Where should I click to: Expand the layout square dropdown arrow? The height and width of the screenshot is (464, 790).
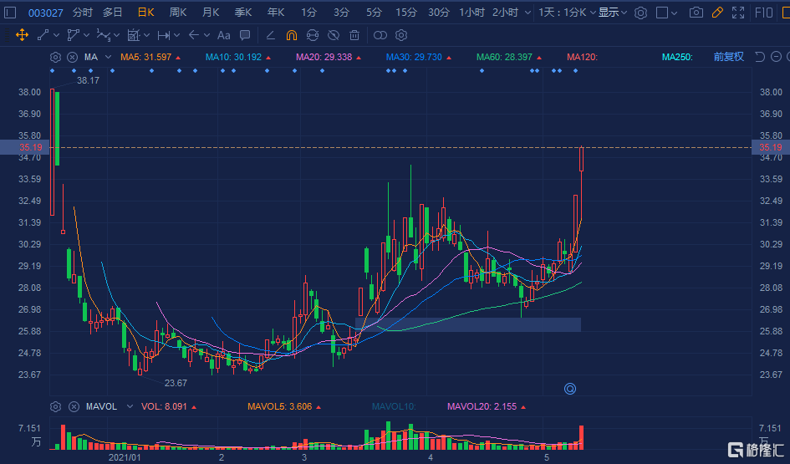click(x=674, y=13)
